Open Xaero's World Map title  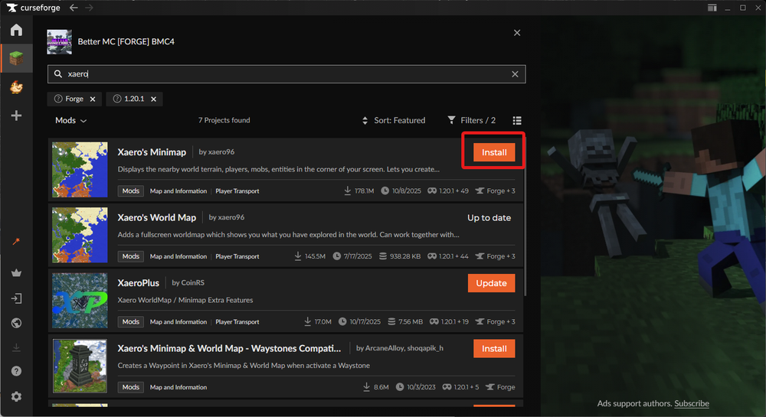coord(157,217)
